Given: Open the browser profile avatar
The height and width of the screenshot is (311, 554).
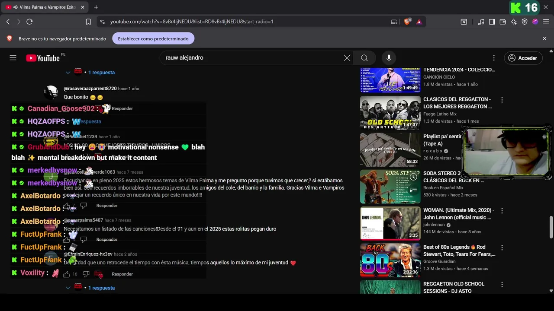Looking at the screenshot, I should (x=535, y=22).
